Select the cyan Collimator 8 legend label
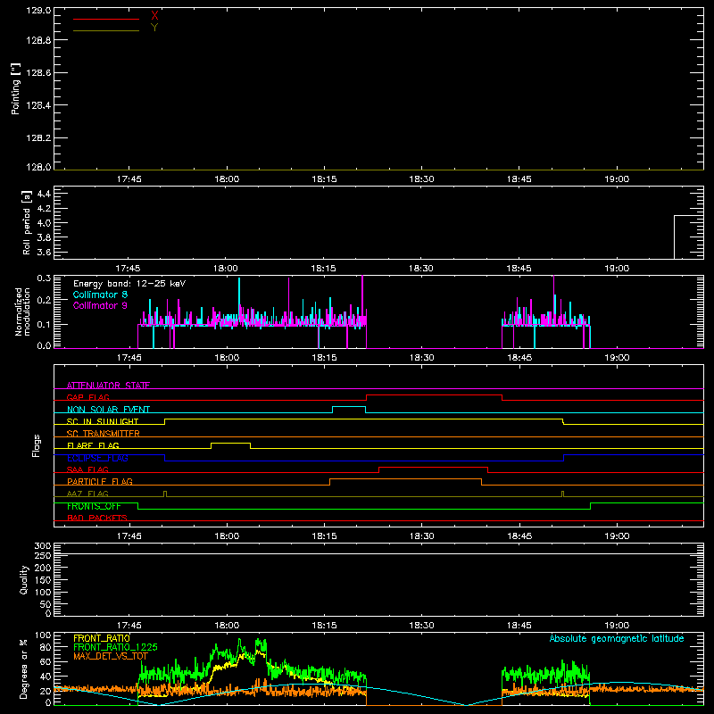The height and width of the screenshot is (714, 714). pos(100,295)
